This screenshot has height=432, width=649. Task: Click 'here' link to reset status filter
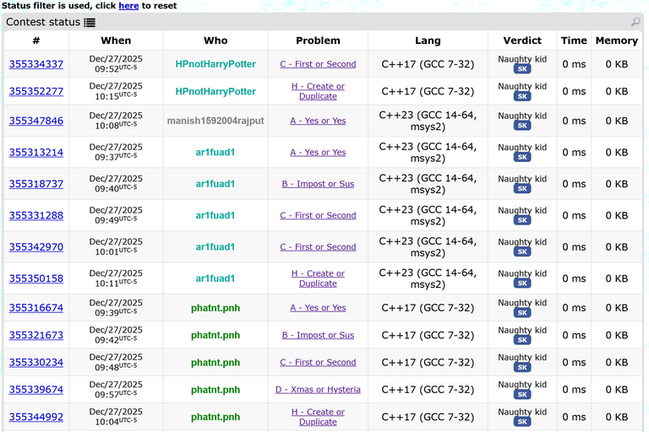[128, 5]
